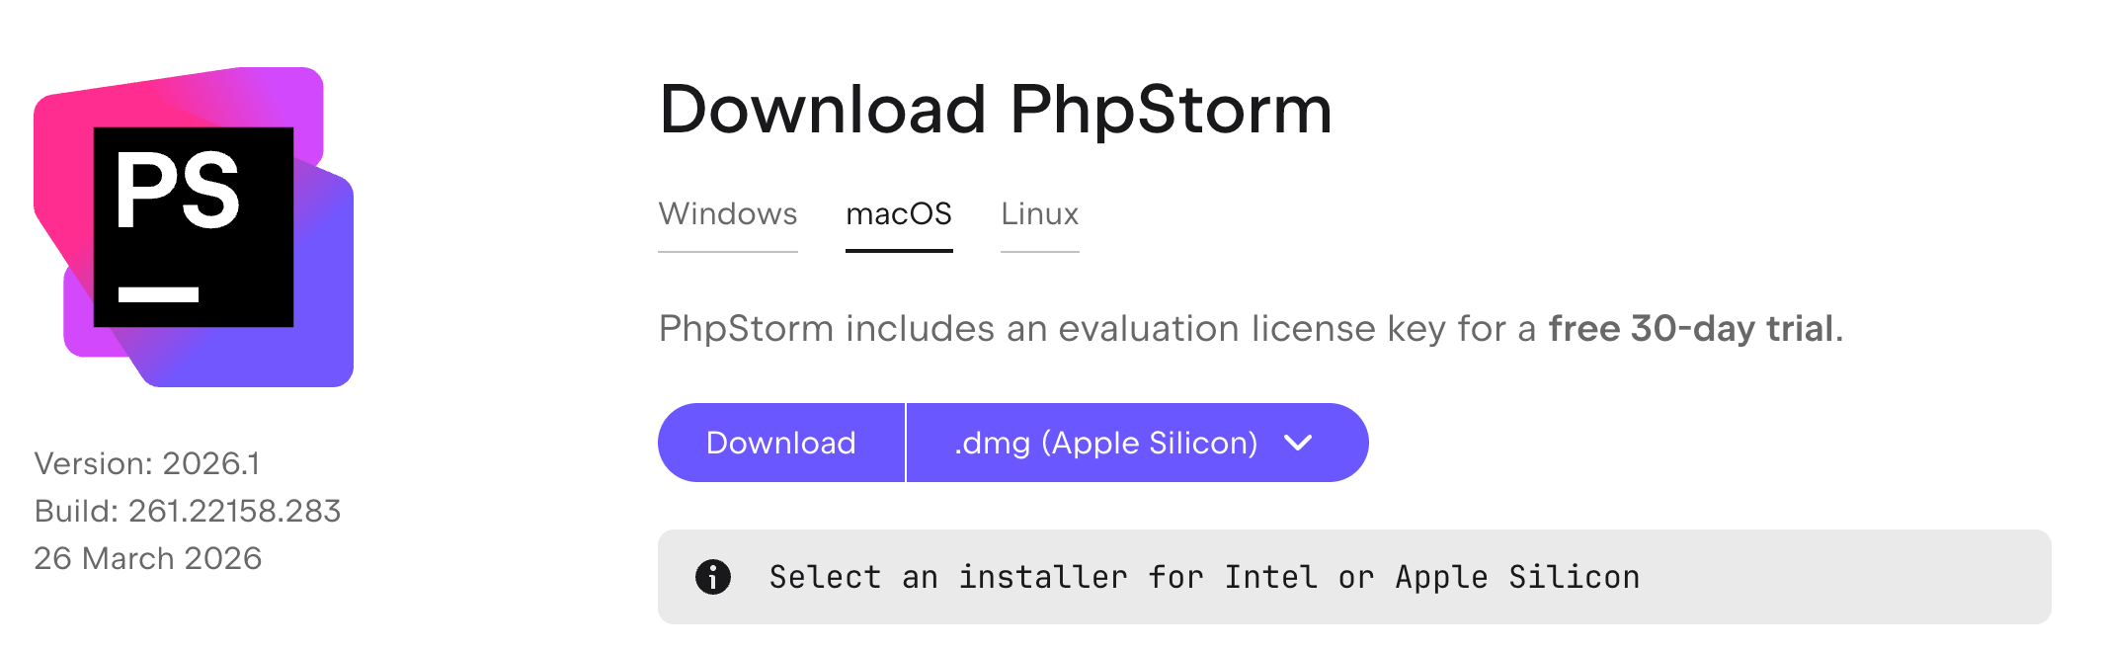2102x652 pixels.
Task: Click the "evaluation license key" sentence
Action: (1096, 329)
